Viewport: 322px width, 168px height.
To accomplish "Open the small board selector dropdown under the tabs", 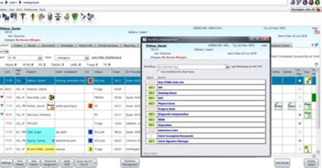I will tap(6, 51).
